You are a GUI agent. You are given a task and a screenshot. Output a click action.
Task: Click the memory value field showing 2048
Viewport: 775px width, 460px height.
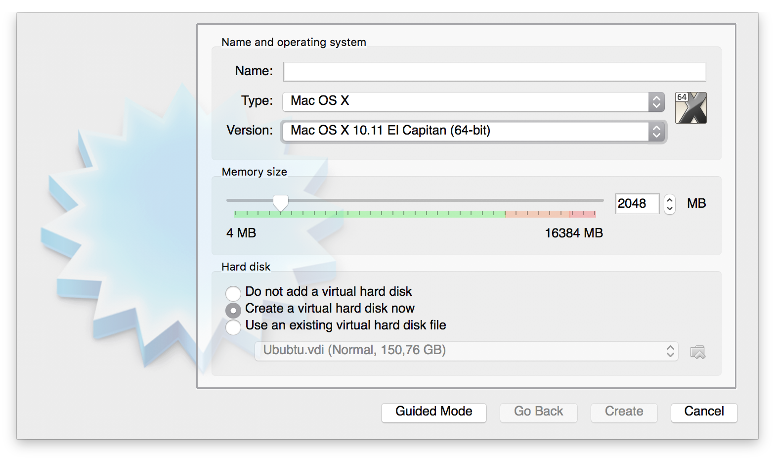[637, 204]
